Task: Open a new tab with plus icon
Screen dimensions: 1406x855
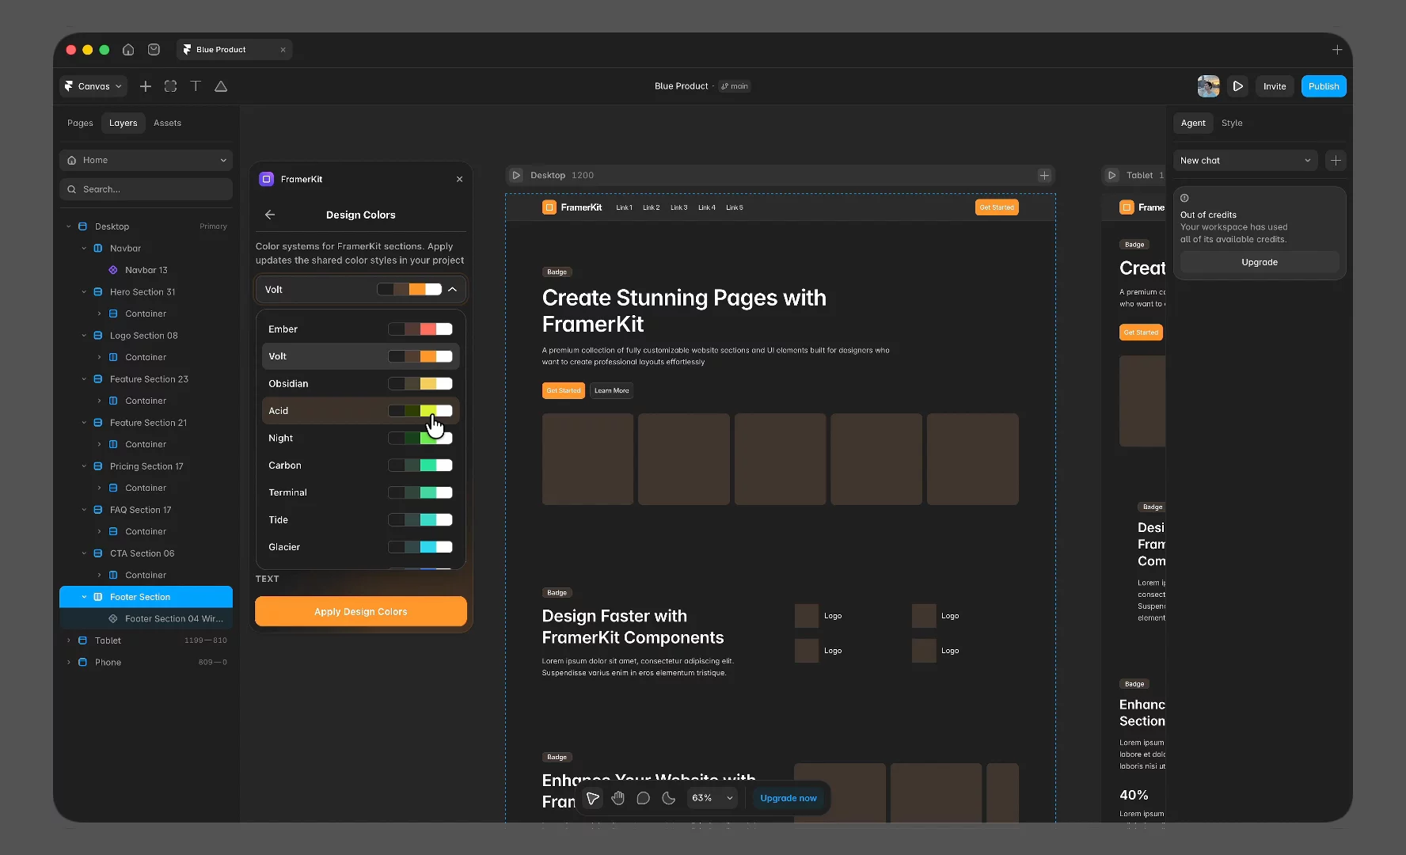Action: pos(1337,49)
